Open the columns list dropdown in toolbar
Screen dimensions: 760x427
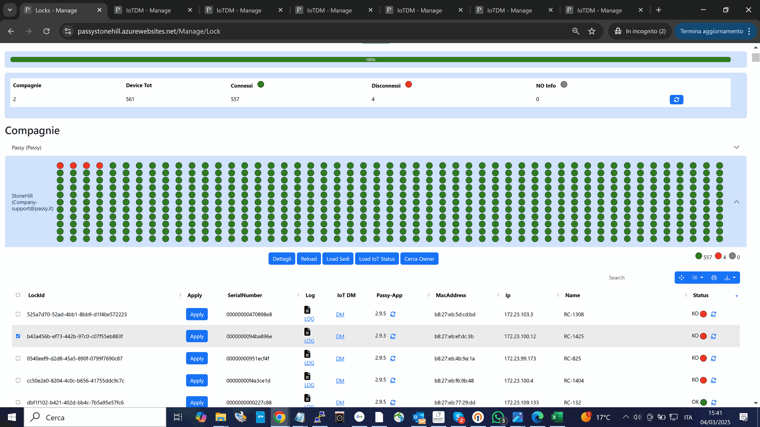coord(697,278)
